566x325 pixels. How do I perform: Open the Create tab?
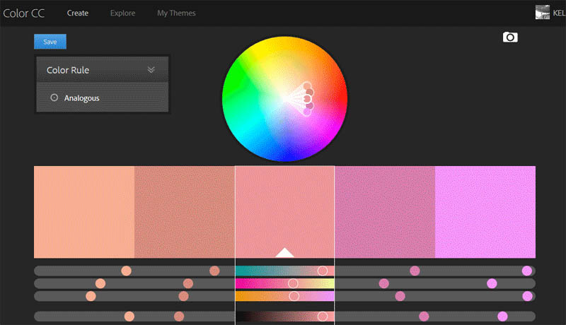(x=78, y=13)
